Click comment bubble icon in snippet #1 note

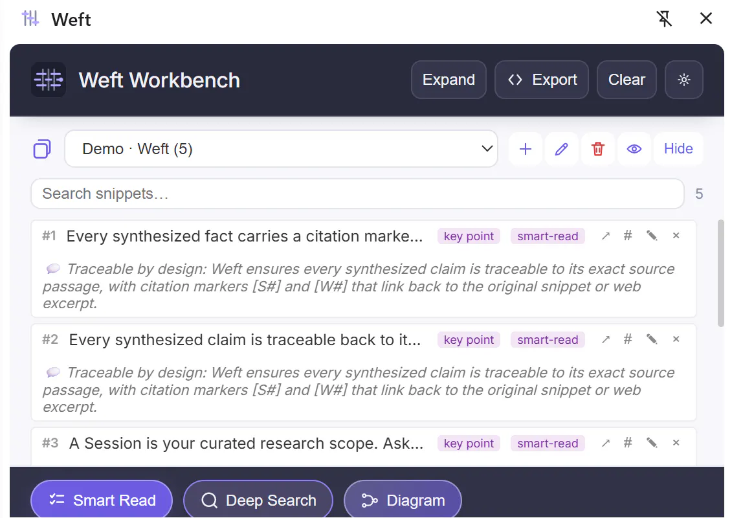[53, 269]
